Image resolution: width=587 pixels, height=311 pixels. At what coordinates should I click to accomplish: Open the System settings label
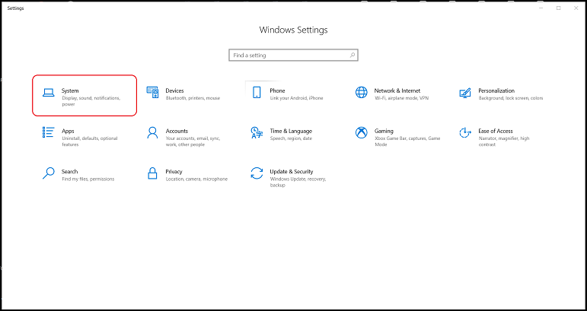point(70,90)
